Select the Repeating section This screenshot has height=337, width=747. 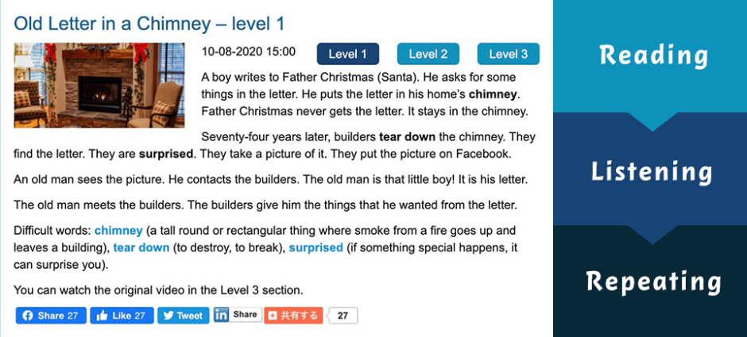coord(653,281)
